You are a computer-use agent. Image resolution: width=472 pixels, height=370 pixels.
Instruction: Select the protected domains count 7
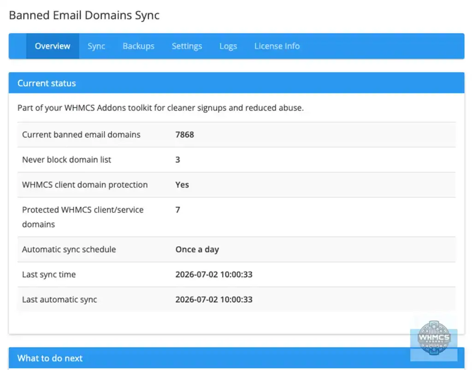pos(178,210)
